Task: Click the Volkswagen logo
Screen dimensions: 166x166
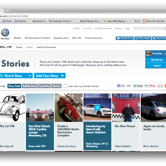Action: tap(5, 33)
